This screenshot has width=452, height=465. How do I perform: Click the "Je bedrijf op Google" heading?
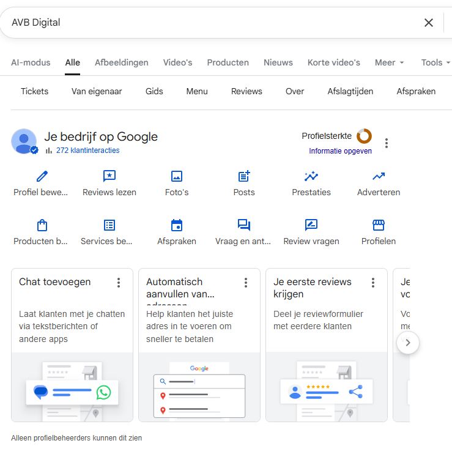tap(101, 136)
